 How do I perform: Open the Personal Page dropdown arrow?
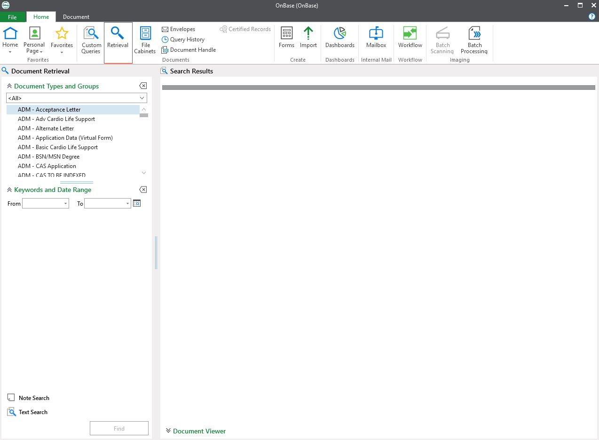click(41, 52)
